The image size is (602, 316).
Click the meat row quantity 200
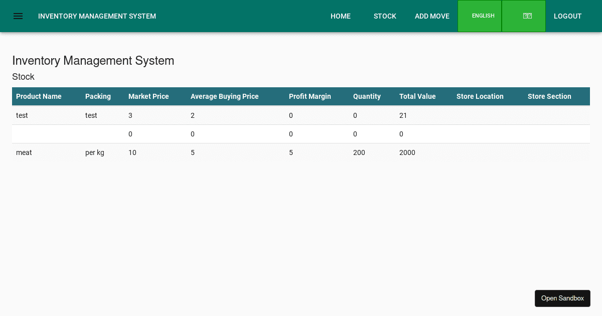(x=359, y=152)
